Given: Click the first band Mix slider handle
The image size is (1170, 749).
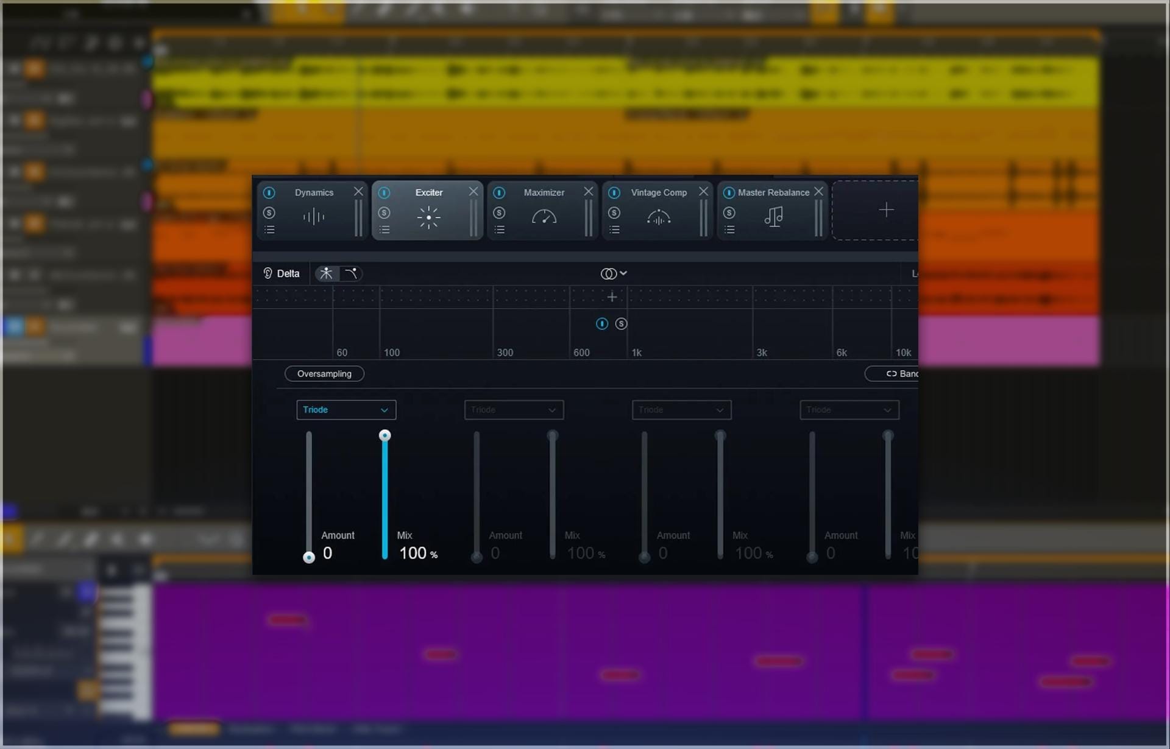Looking at the screenshot, I should [x=385, y=435].
